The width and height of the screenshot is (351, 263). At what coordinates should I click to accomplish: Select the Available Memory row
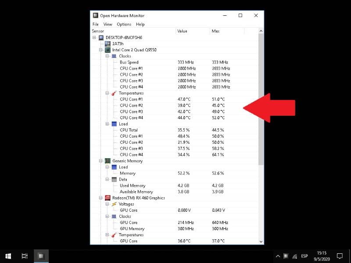pyautogui.click(x=174, y=192)
